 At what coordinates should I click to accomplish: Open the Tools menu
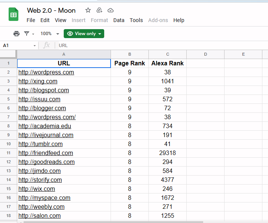pos(136,20)
